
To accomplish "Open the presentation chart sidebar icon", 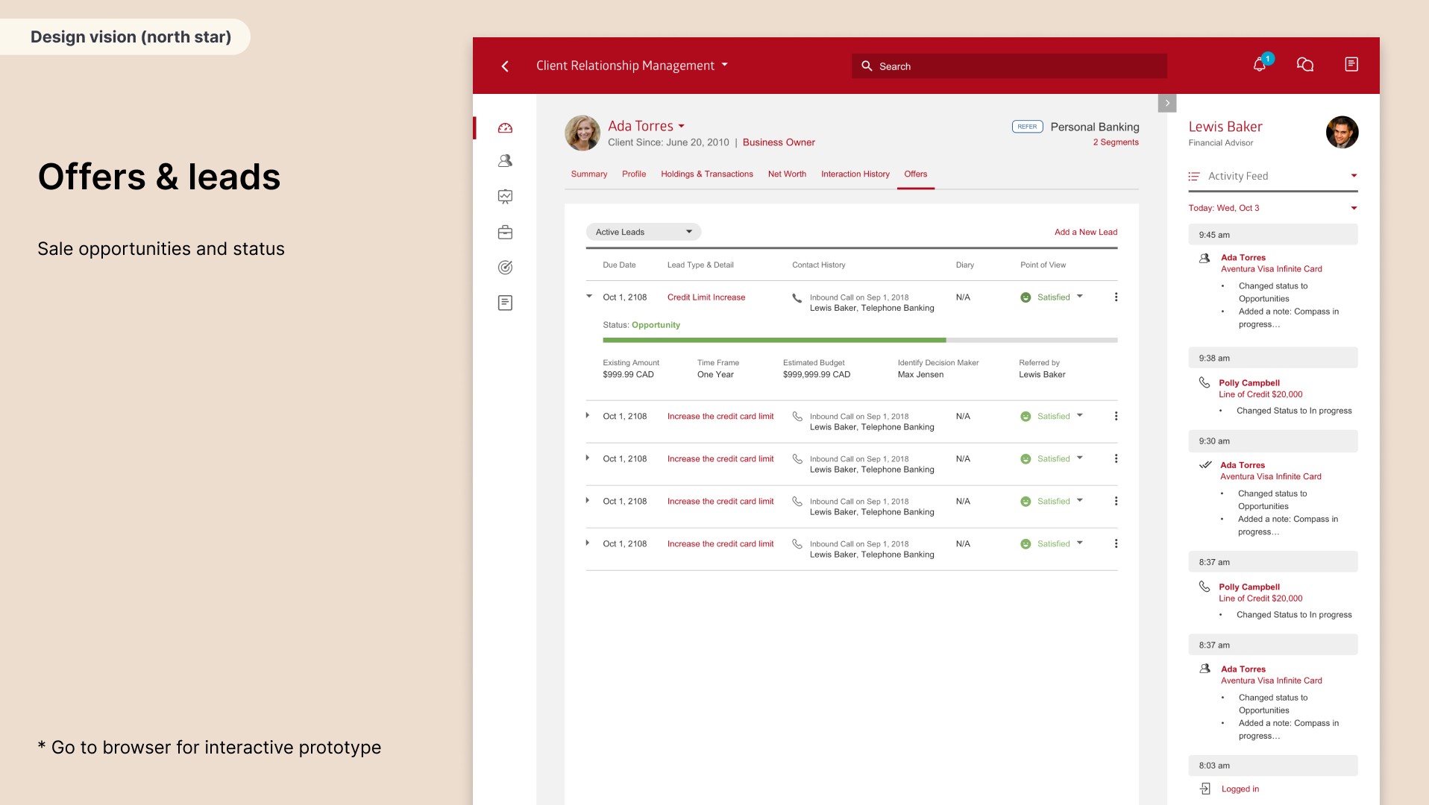I will click(x=505, y=197).
